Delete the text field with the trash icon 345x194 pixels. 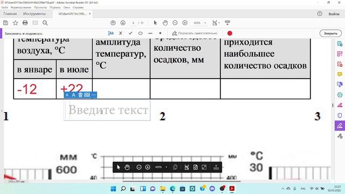click(x=80, y=95)
